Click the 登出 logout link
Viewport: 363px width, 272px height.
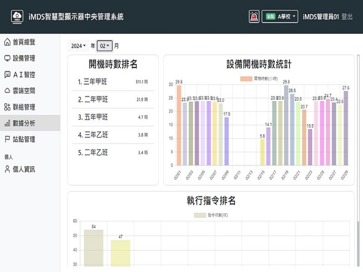tap(347, 17)
